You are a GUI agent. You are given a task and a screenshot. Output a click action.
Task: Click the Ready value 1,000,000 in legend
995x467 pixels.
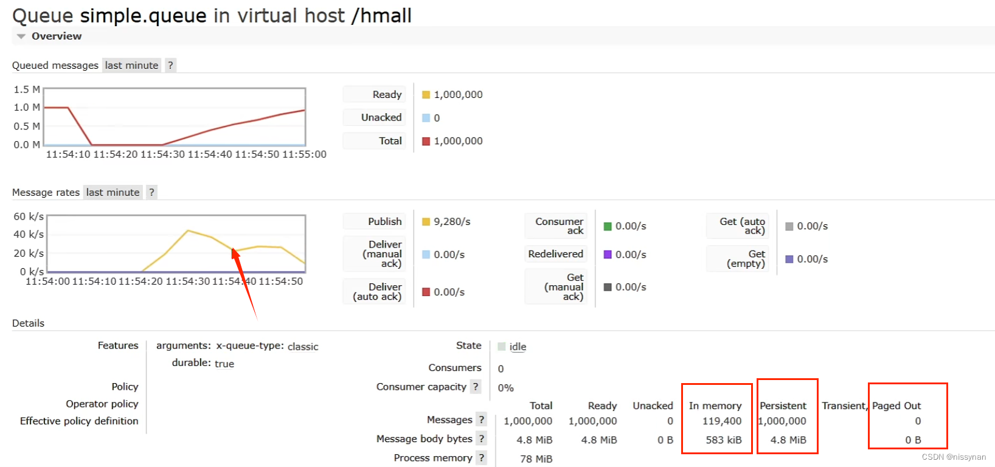click(458, 95)
